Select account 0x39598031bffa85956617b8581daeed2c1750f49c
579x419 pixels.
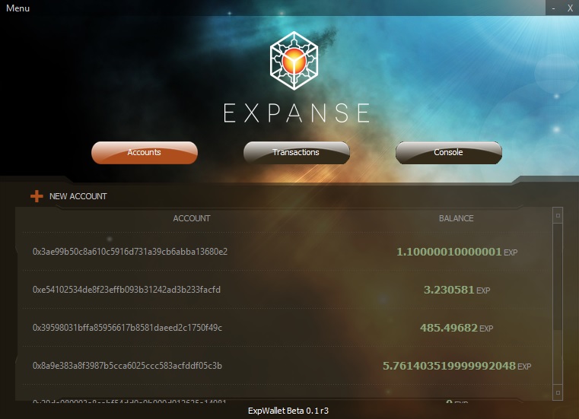tap(127, 328)
